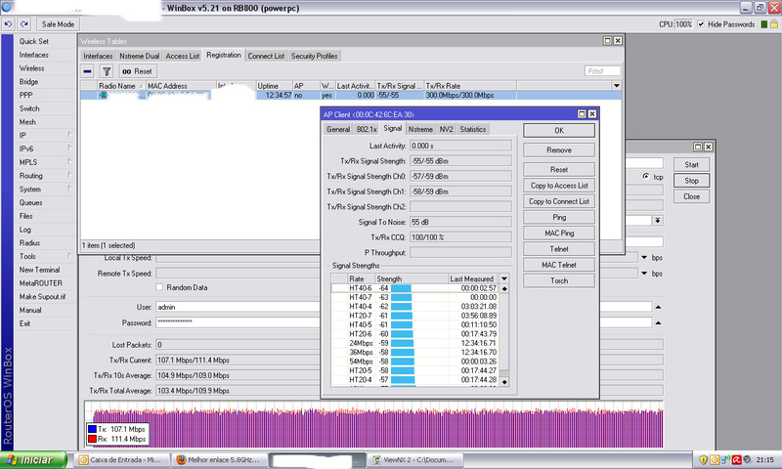Switch to the Connect List tab
The image size is (782, 469).
[x=265, y=56]
